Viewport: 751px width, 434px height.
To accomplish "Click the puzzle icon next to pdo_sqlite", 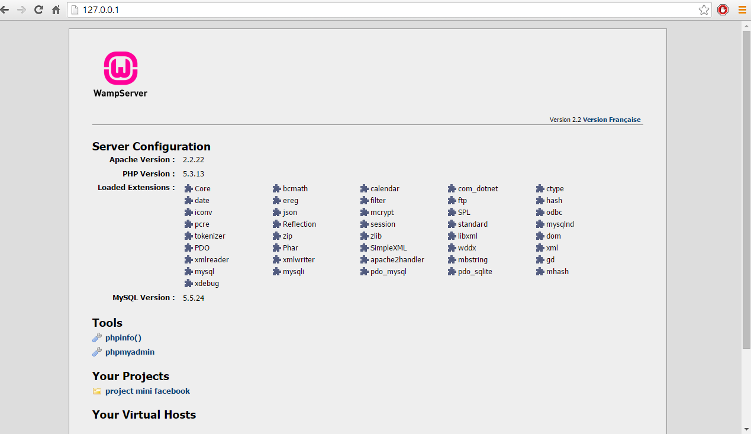I will 452,271.
